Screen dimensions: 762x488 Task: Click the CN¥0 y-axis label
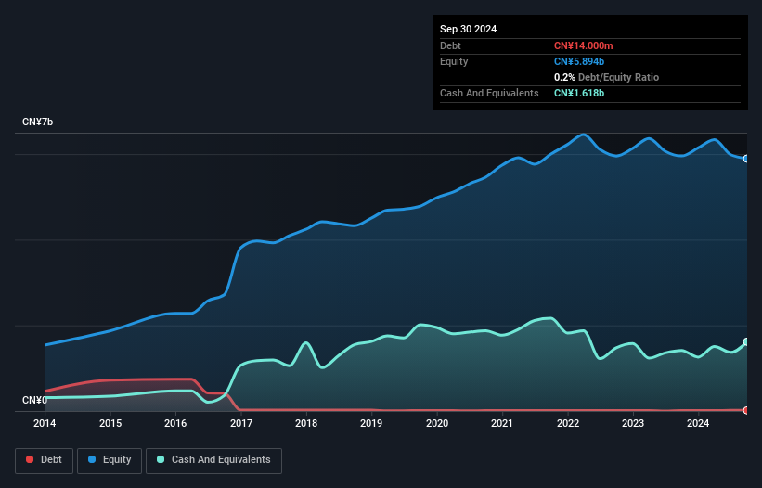pyautogui.click(x=34, y=400)
